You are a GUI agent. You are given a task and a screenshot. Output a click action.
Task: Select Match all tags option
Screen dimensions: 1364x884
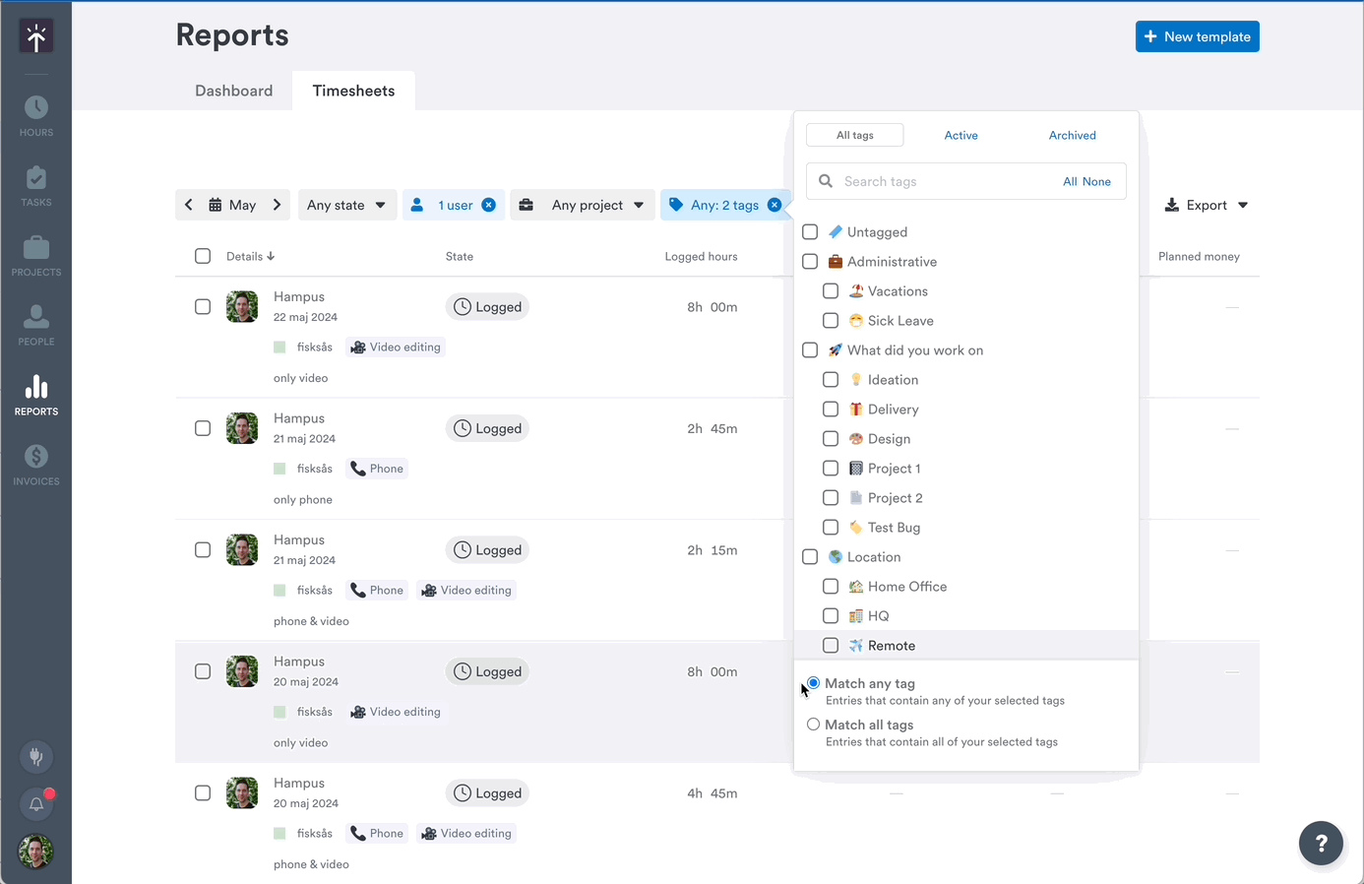[x=813, y=725]
